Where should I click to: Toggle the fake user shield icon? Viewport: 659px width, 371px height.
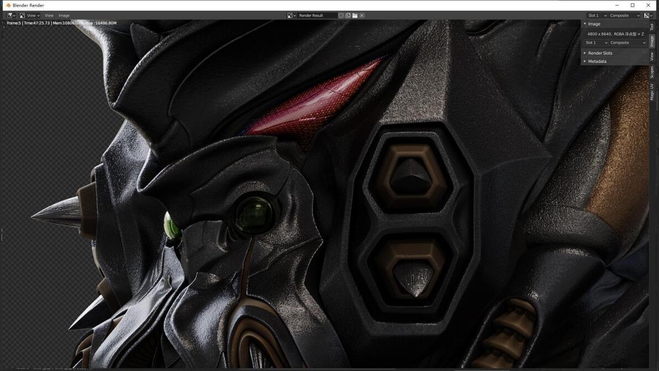[x=341, y=15]
